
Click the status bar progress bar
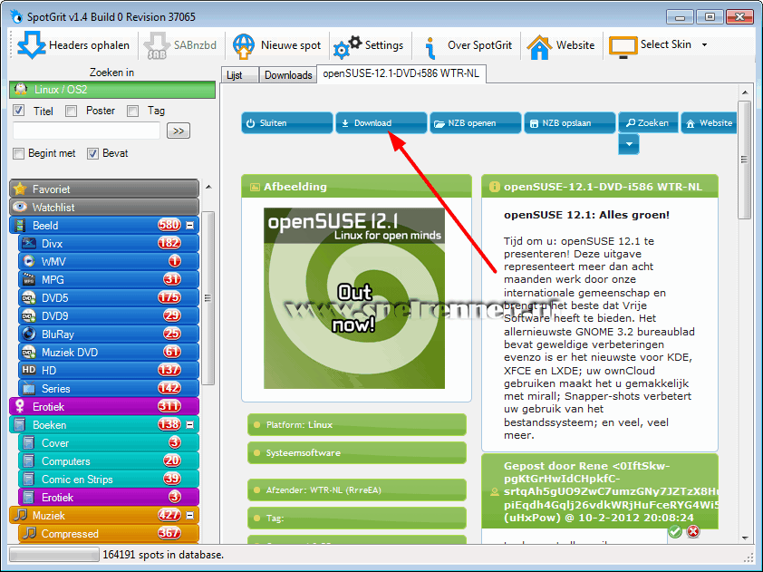coord(54,555)
